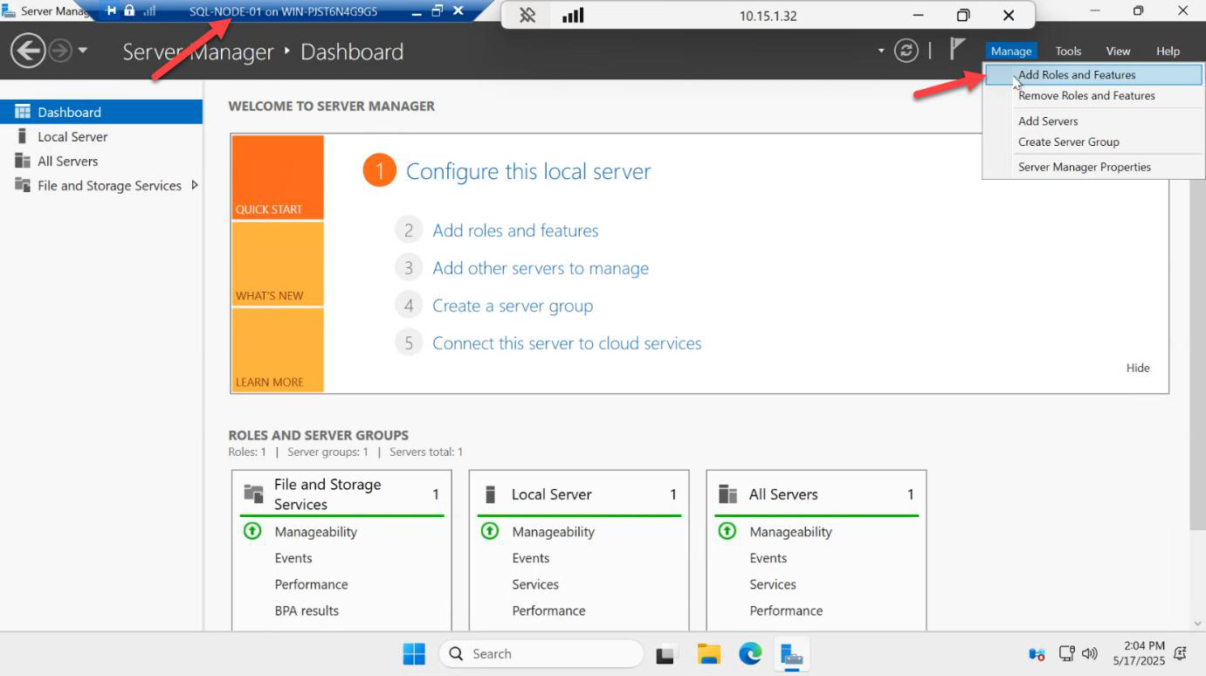The width and height of the screenshot is (1206, 676).
Task: Click the back navigation arrow button
Action: coord(27,52)
